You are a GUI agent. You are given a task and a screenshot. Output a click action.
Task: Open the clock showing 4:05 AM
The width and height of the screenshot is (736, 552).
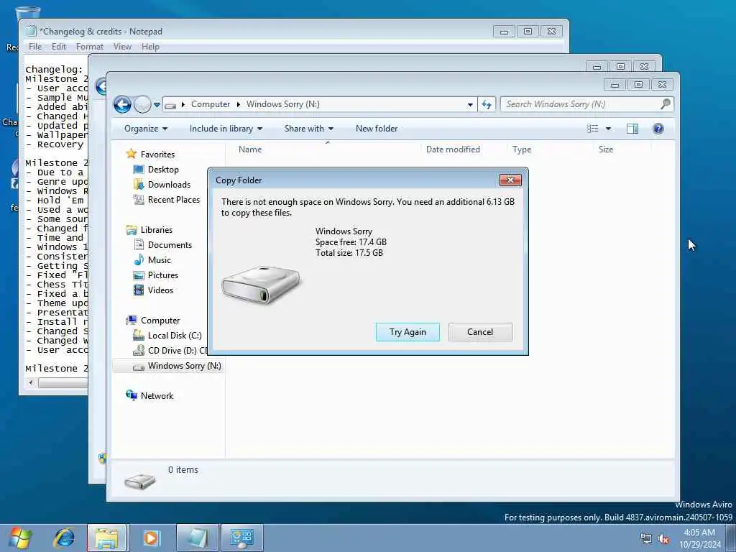[x=699, y=538]
